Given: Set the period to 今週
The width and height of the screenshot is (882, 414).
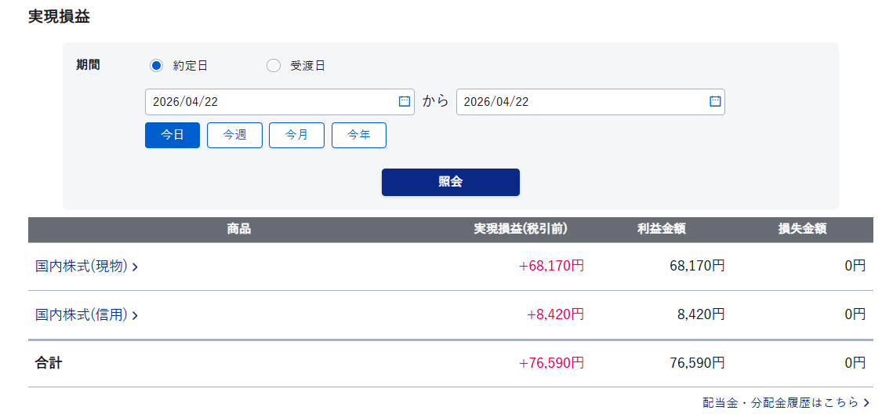Looking at the screenshot, I should click(234, 135).
